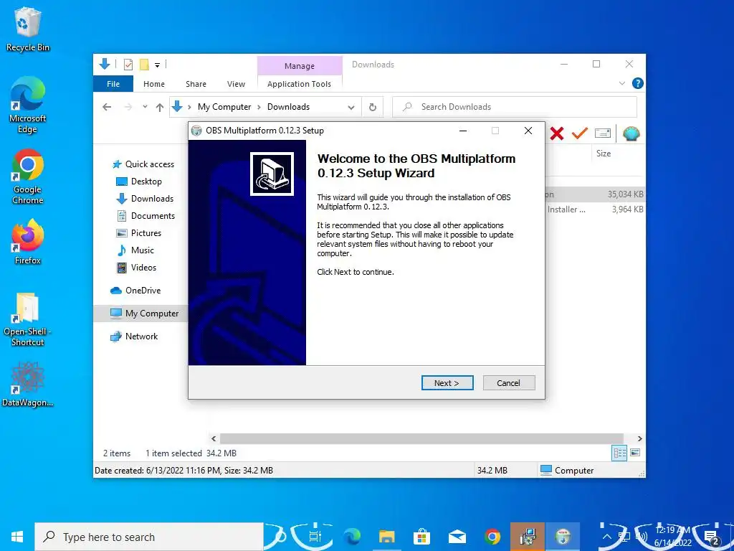Open Classic Explorer shell settings icon
This screenshot has height=551, width=734.
(x=631, y=133)
